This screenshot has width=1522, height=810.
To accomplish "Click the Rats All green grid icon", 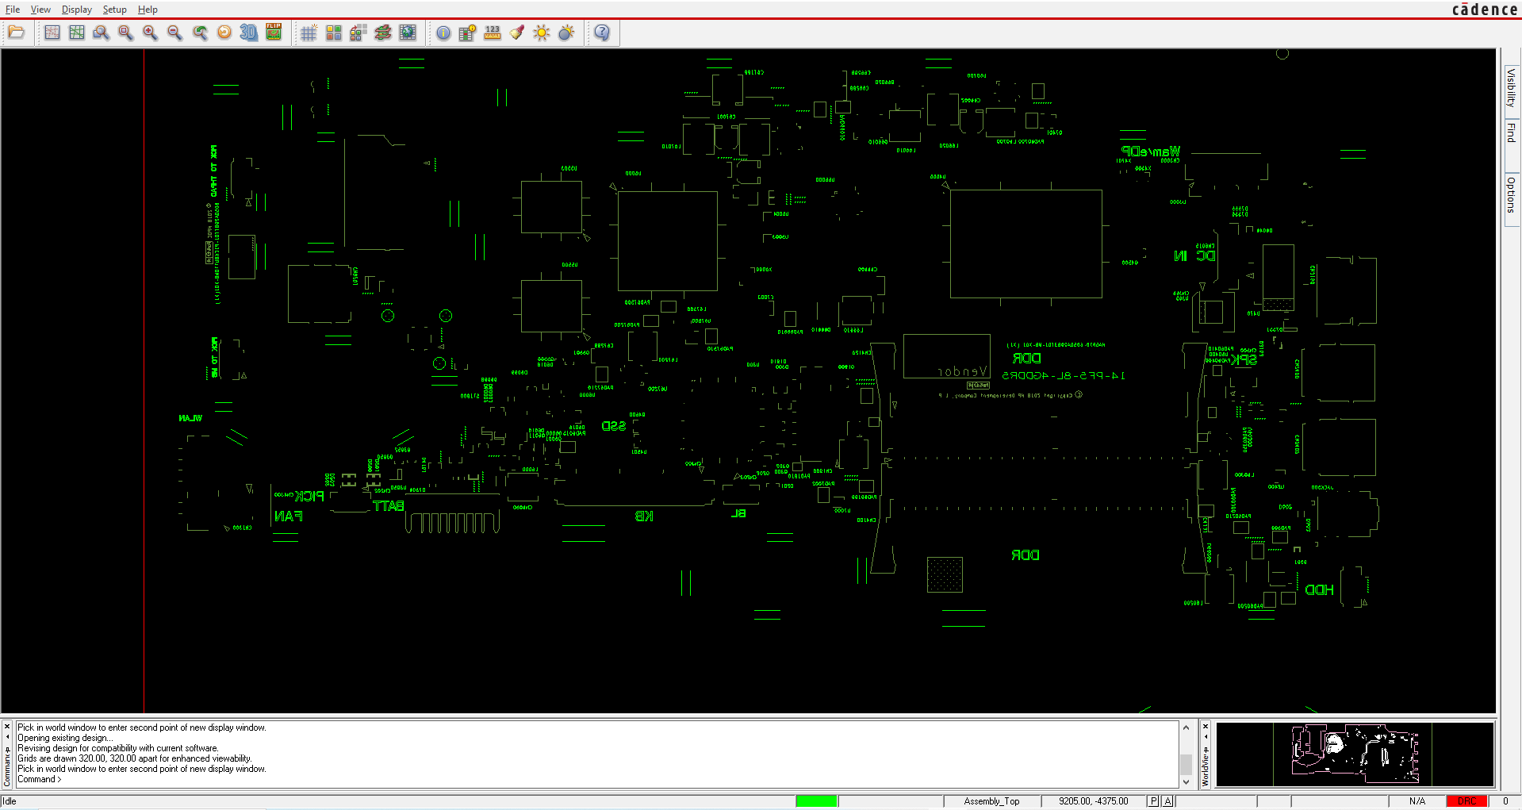I will point(77,33).
